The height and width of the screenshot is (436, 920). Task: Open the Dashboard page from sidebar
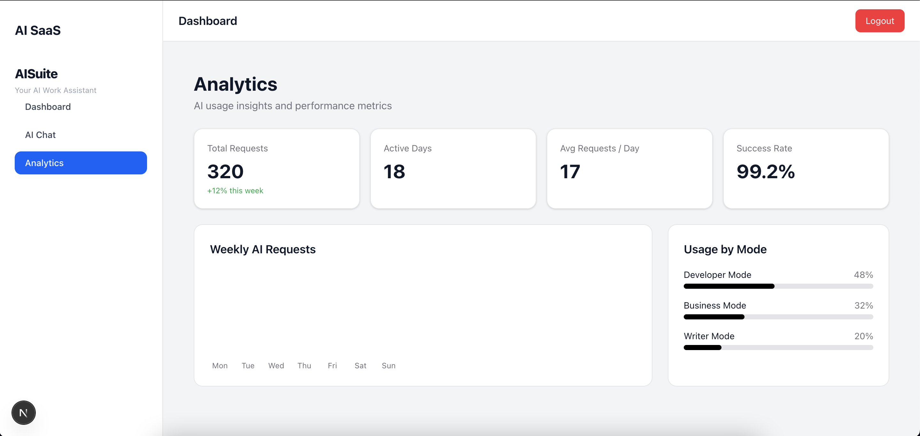[48, 107]
